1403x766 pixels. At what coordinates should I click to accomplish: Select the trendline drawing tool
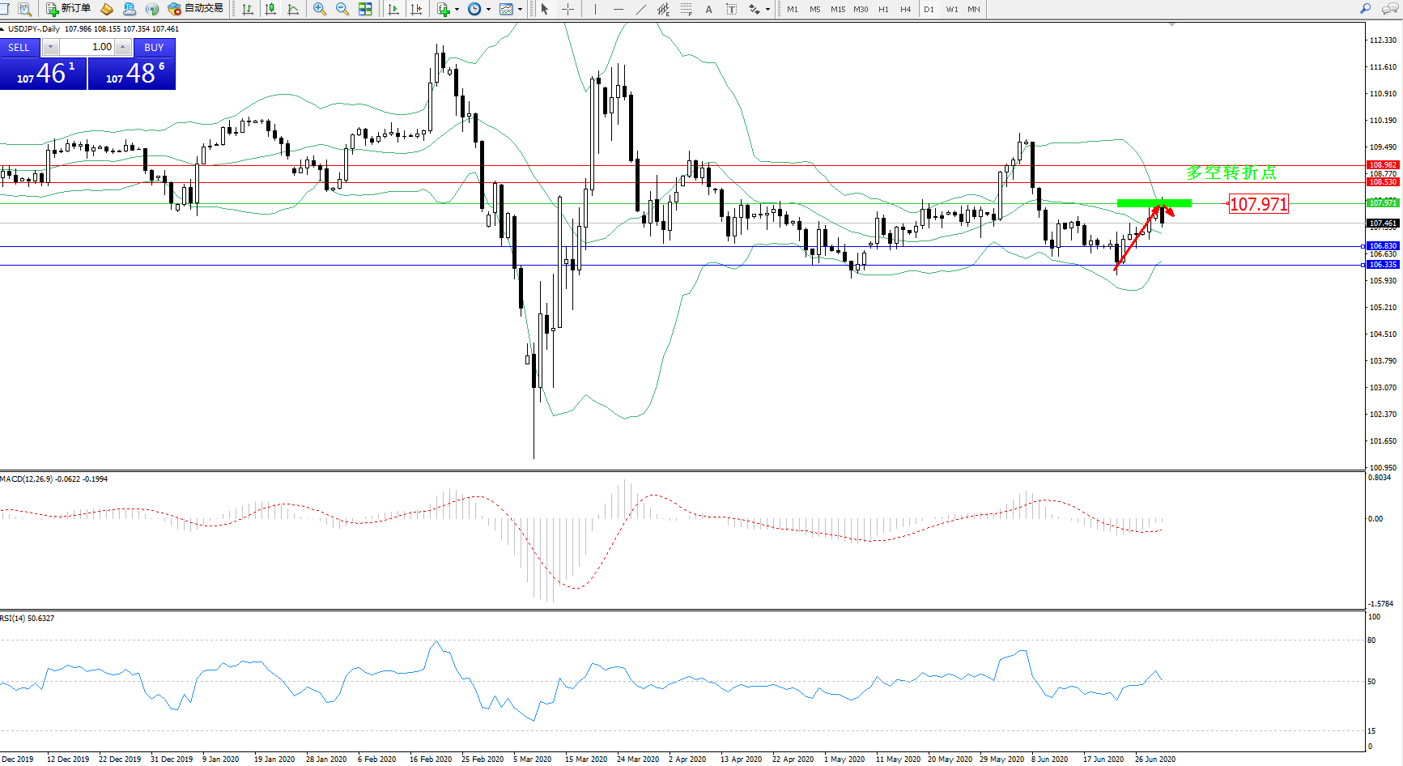641,9
